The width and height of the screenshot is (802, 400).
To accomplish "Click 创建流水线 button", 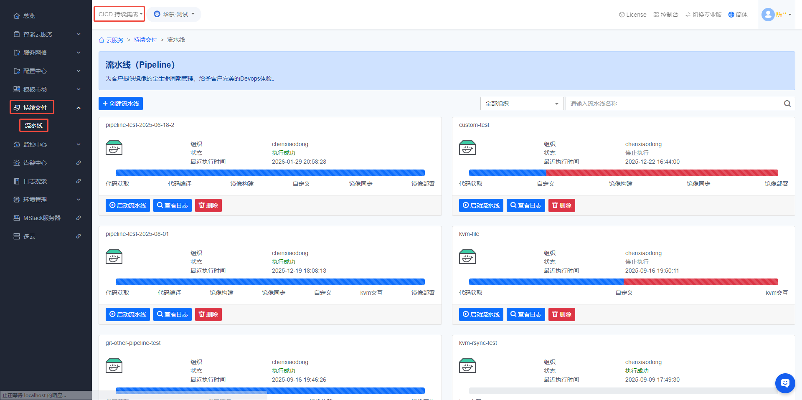I will coord(121,104).
